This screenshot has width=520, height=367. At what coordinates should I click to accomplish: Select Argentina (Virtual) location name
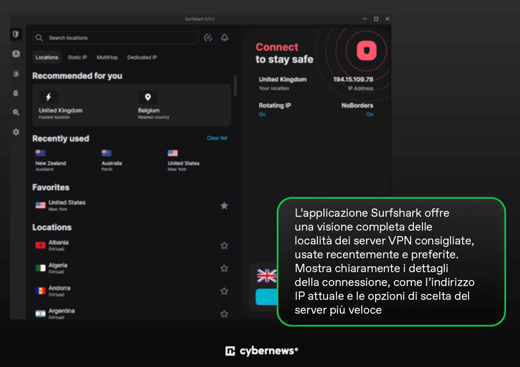pyautogui.click(x=61, y=314)
